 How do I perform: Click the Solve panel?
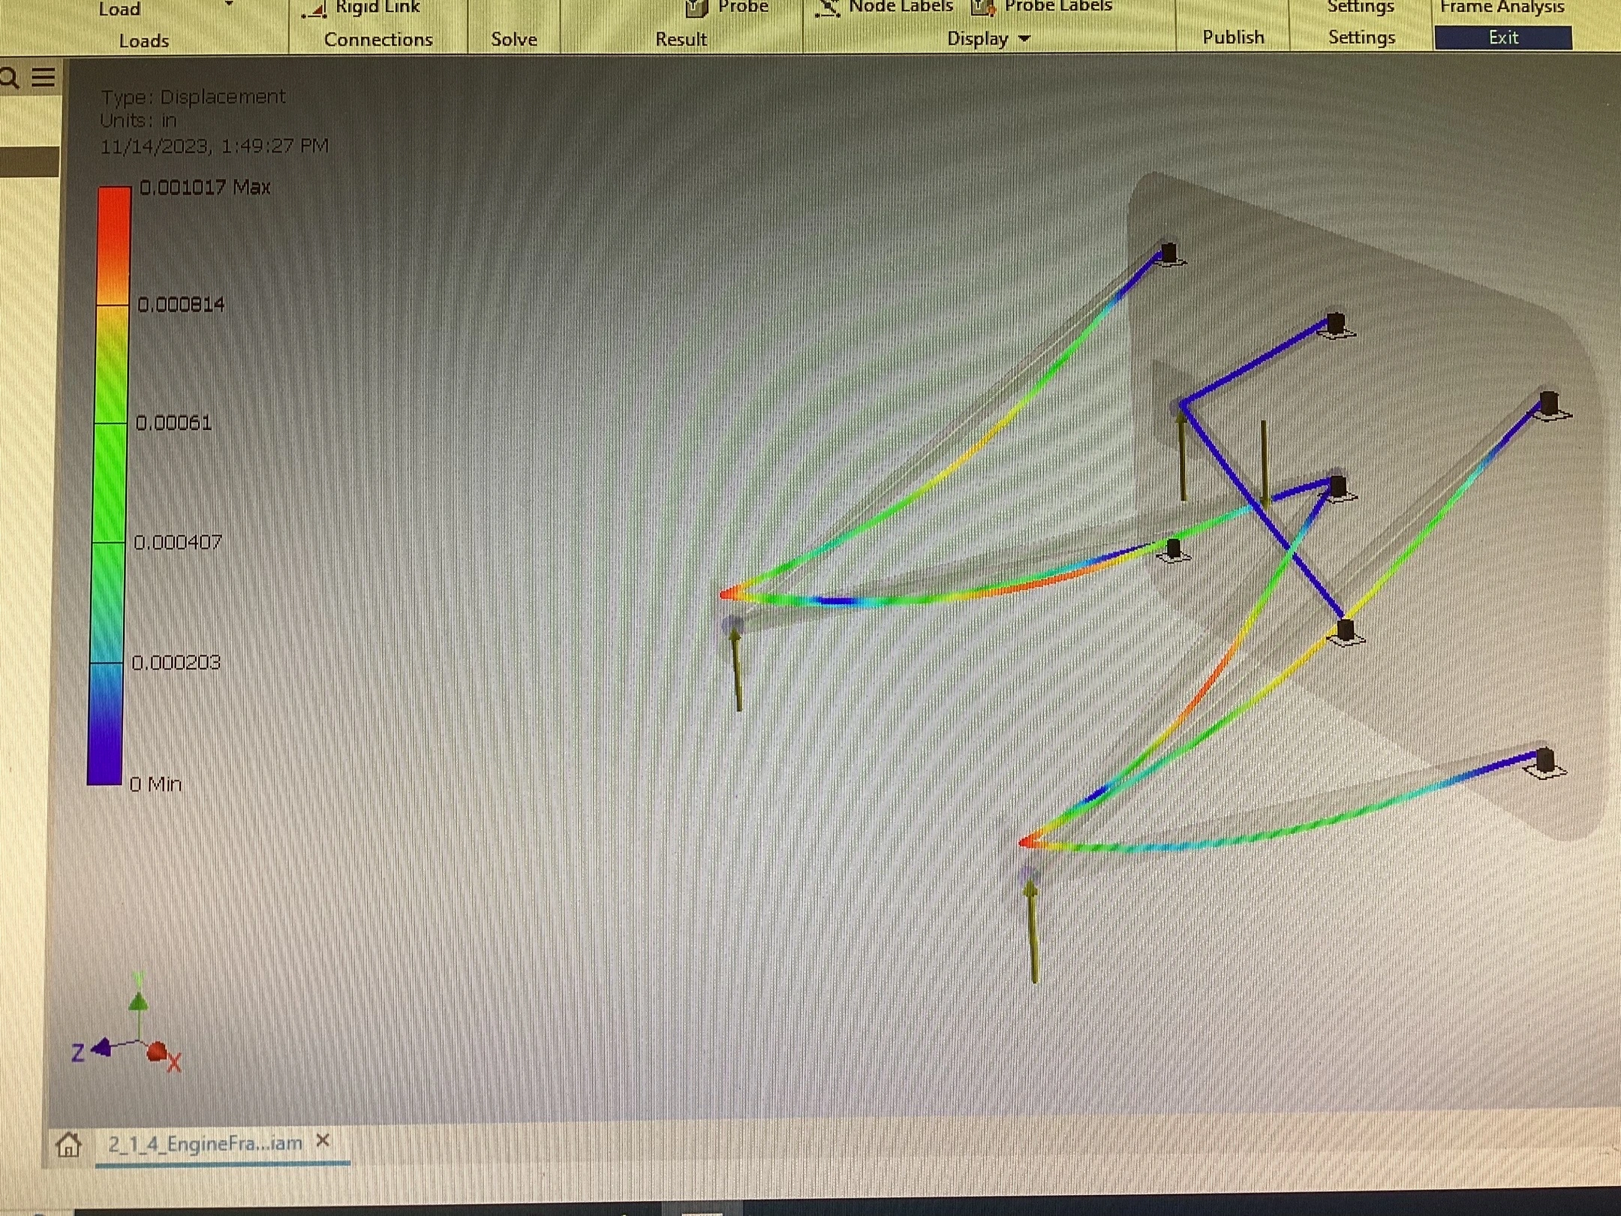point(514,39)
